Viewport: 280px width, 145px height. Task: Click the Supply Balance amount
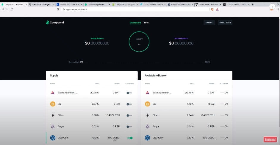tap(97, 43)
